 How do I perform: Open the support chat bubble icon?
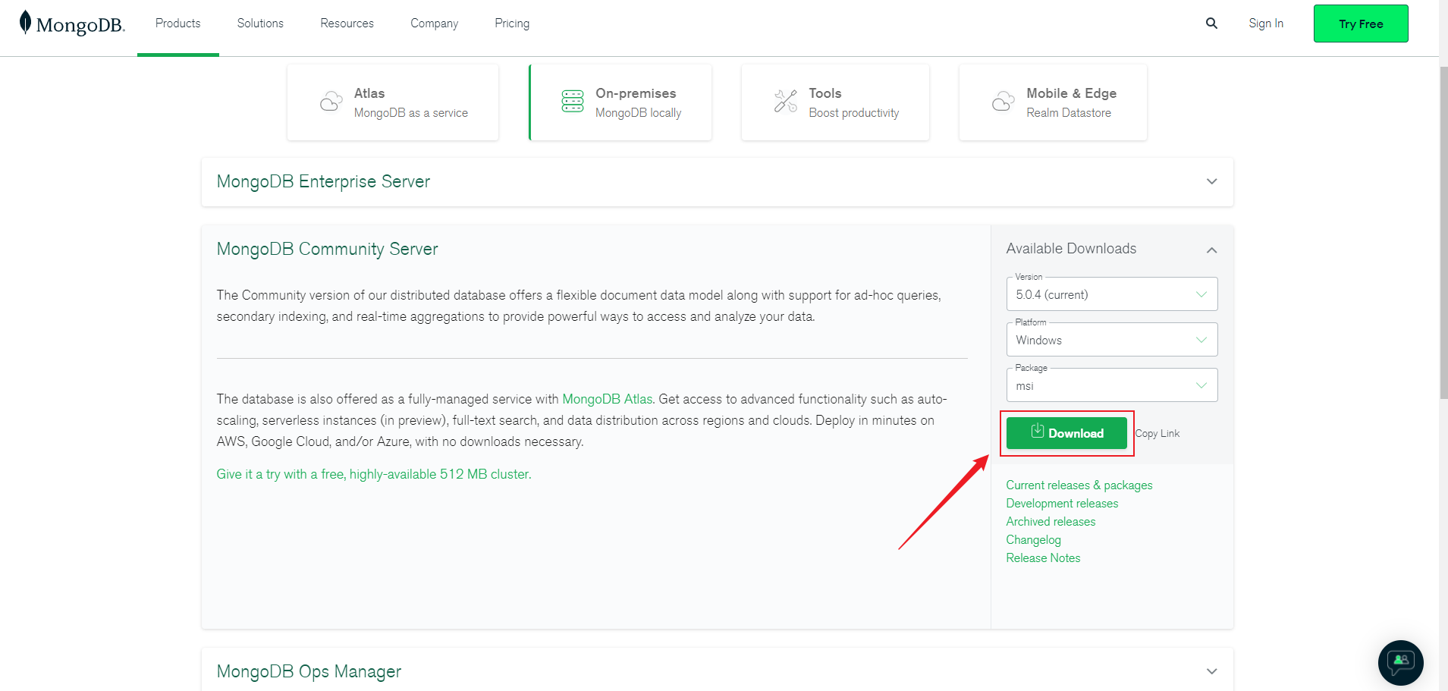click(x=1399, y=662)
